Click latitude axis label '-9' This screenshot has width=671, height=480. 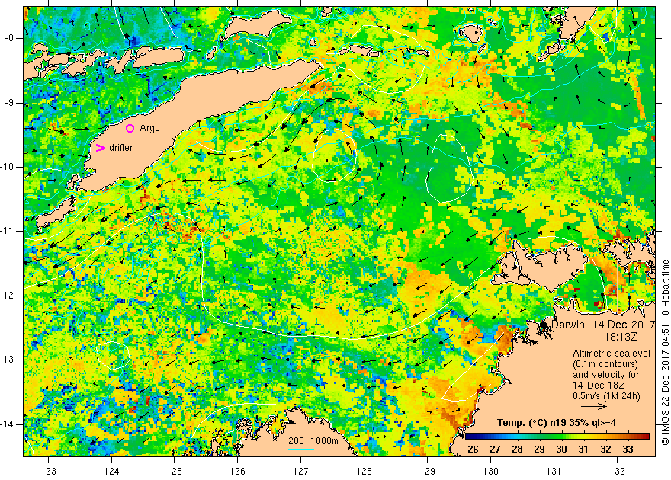tap(8, 103)
